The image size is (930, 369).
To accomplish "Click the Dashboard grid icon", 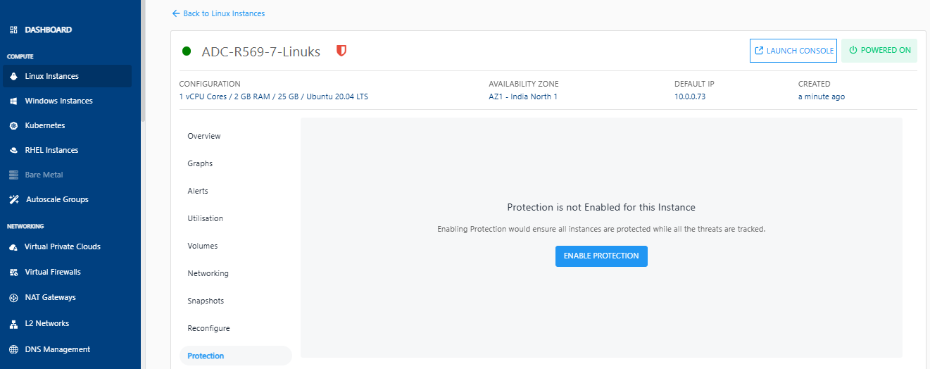I will (13, 30).
